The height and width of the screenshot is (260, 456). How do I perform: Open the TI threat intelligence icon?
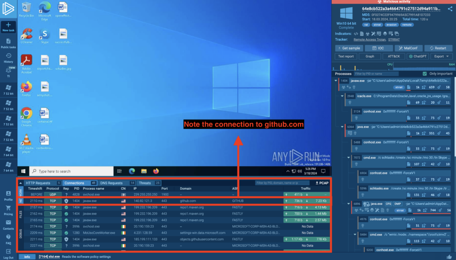(x=8, y=71)
